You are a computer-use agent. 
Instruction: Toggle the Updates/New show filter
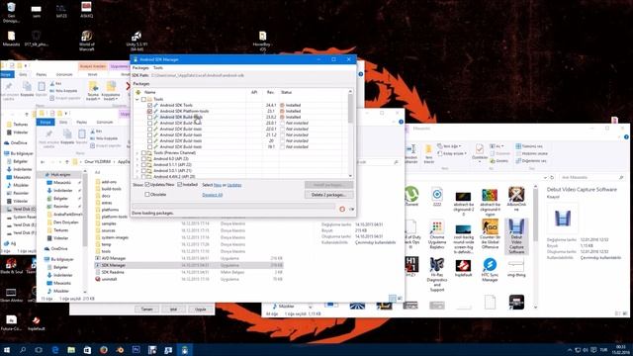pyautogui.click(x=147, y=185)
